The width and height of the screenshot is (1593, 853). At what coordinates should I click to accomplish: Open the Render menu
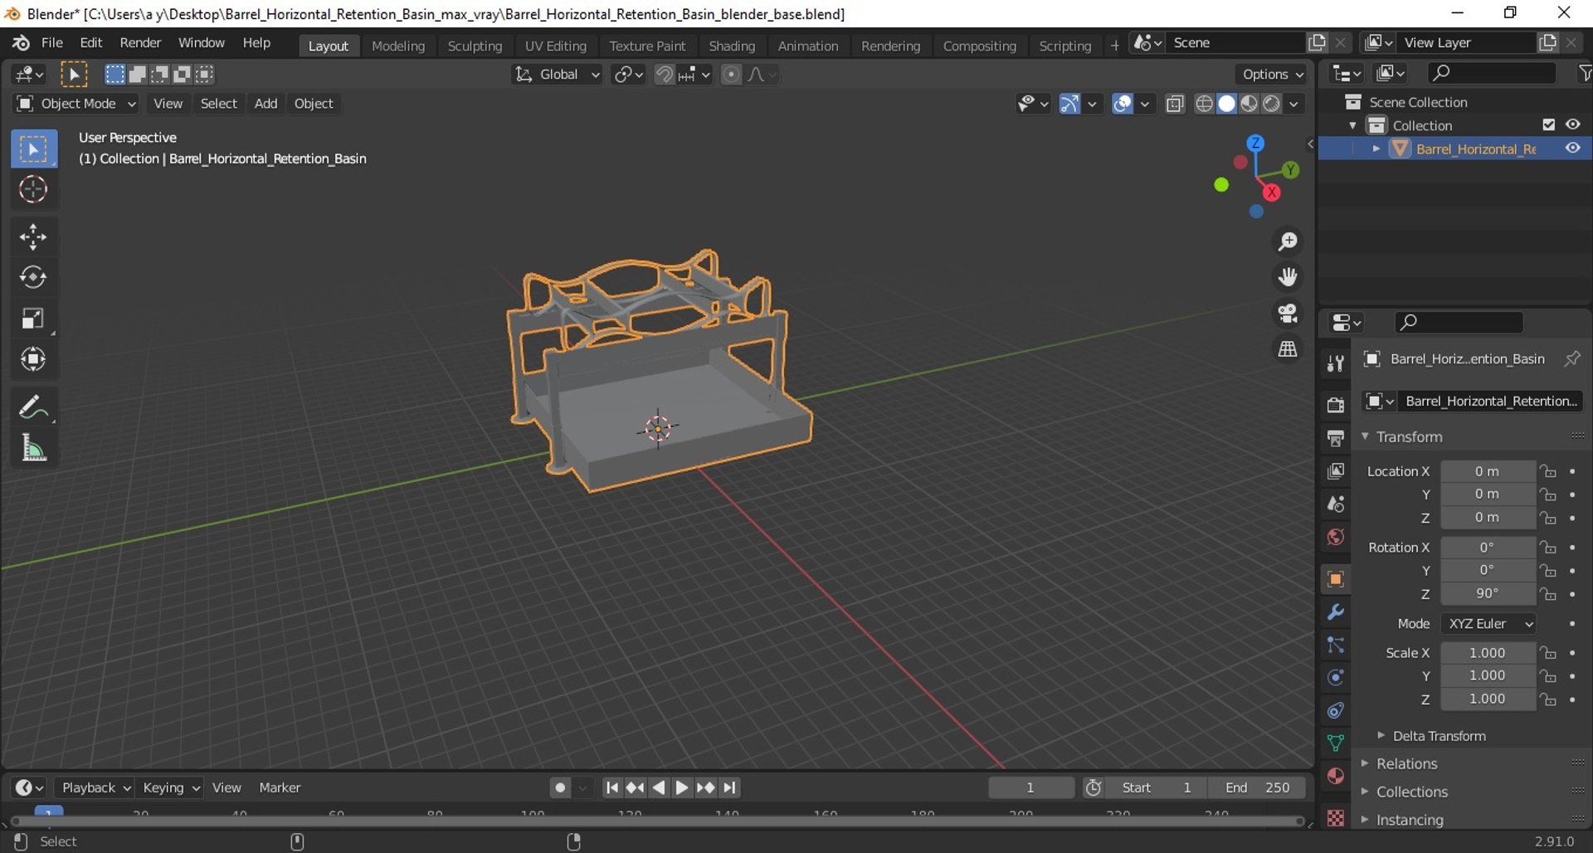tap(140, 42)
